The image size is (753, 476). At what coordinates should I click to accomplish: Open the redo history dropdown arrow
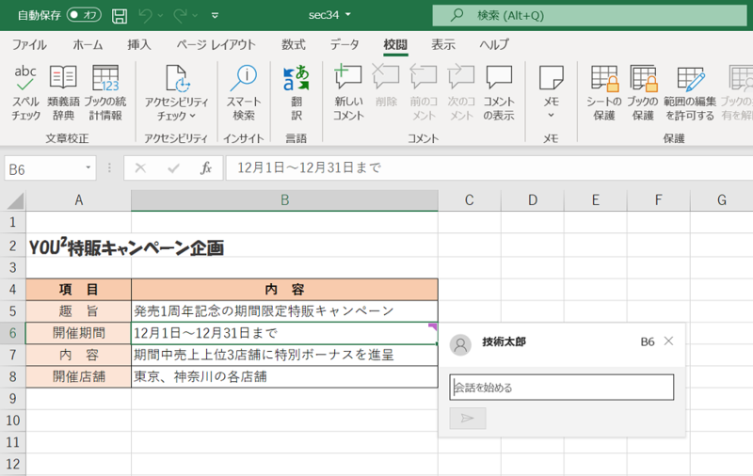(195, 16)
